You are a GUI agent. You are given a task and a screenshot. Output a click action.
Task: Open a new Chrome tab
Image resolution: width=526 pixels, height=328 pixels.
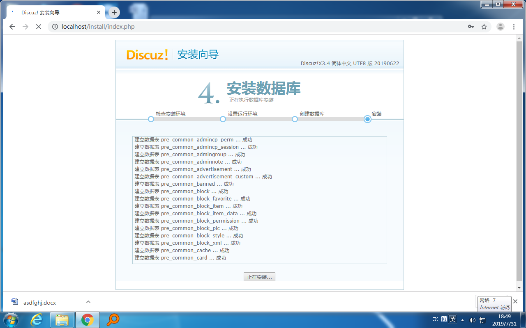(x=114, y=12)
